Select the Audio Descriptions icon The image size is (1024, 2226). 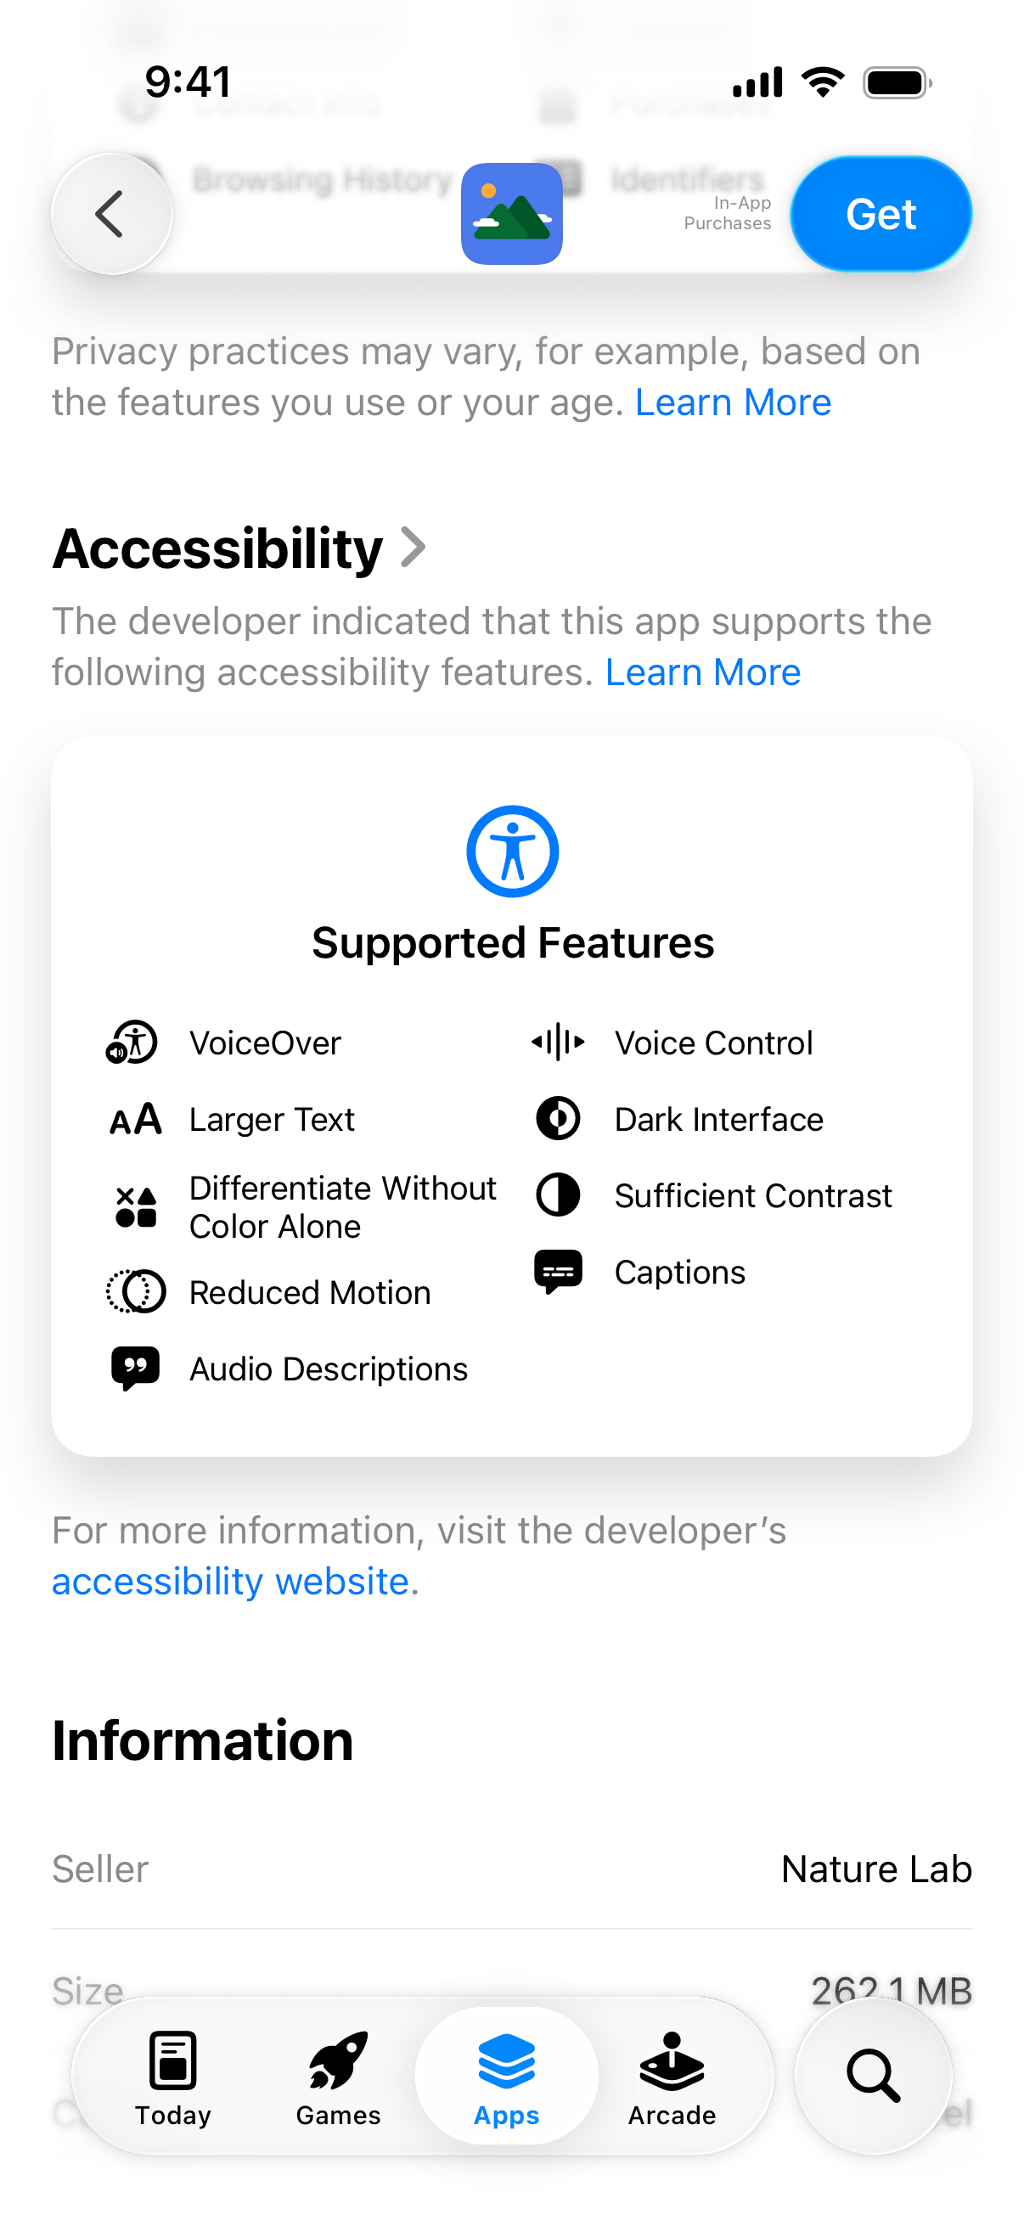pos(135,1367)
